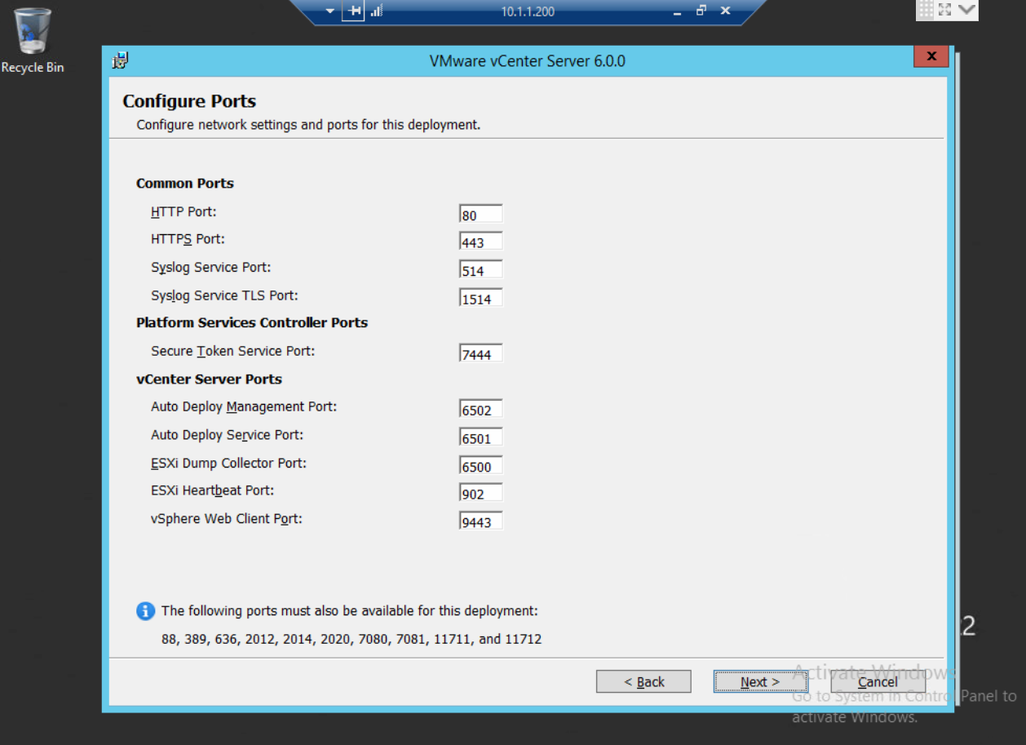Viewport: 1026px width, 745px height.
Task: Click the ESXi Dump Collector Port field
Action: 481,466
